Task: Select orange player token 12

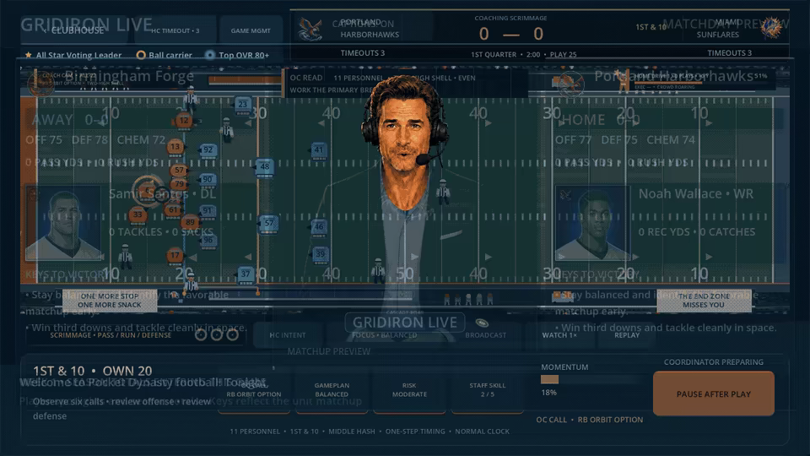Action: (183, 121)
